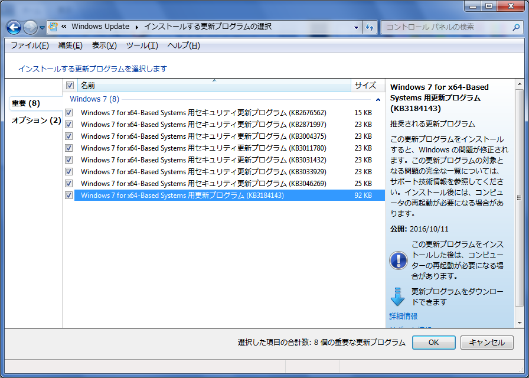The width and height of the screenshot is (529, 378).
Task: Uncheck the select-all checkbox in header
Action: point(70,86)
